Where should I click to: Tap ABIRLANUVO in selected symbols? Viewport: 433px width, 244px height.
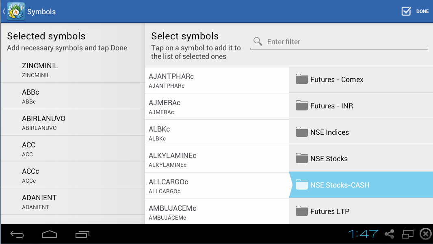click(73, 123)
